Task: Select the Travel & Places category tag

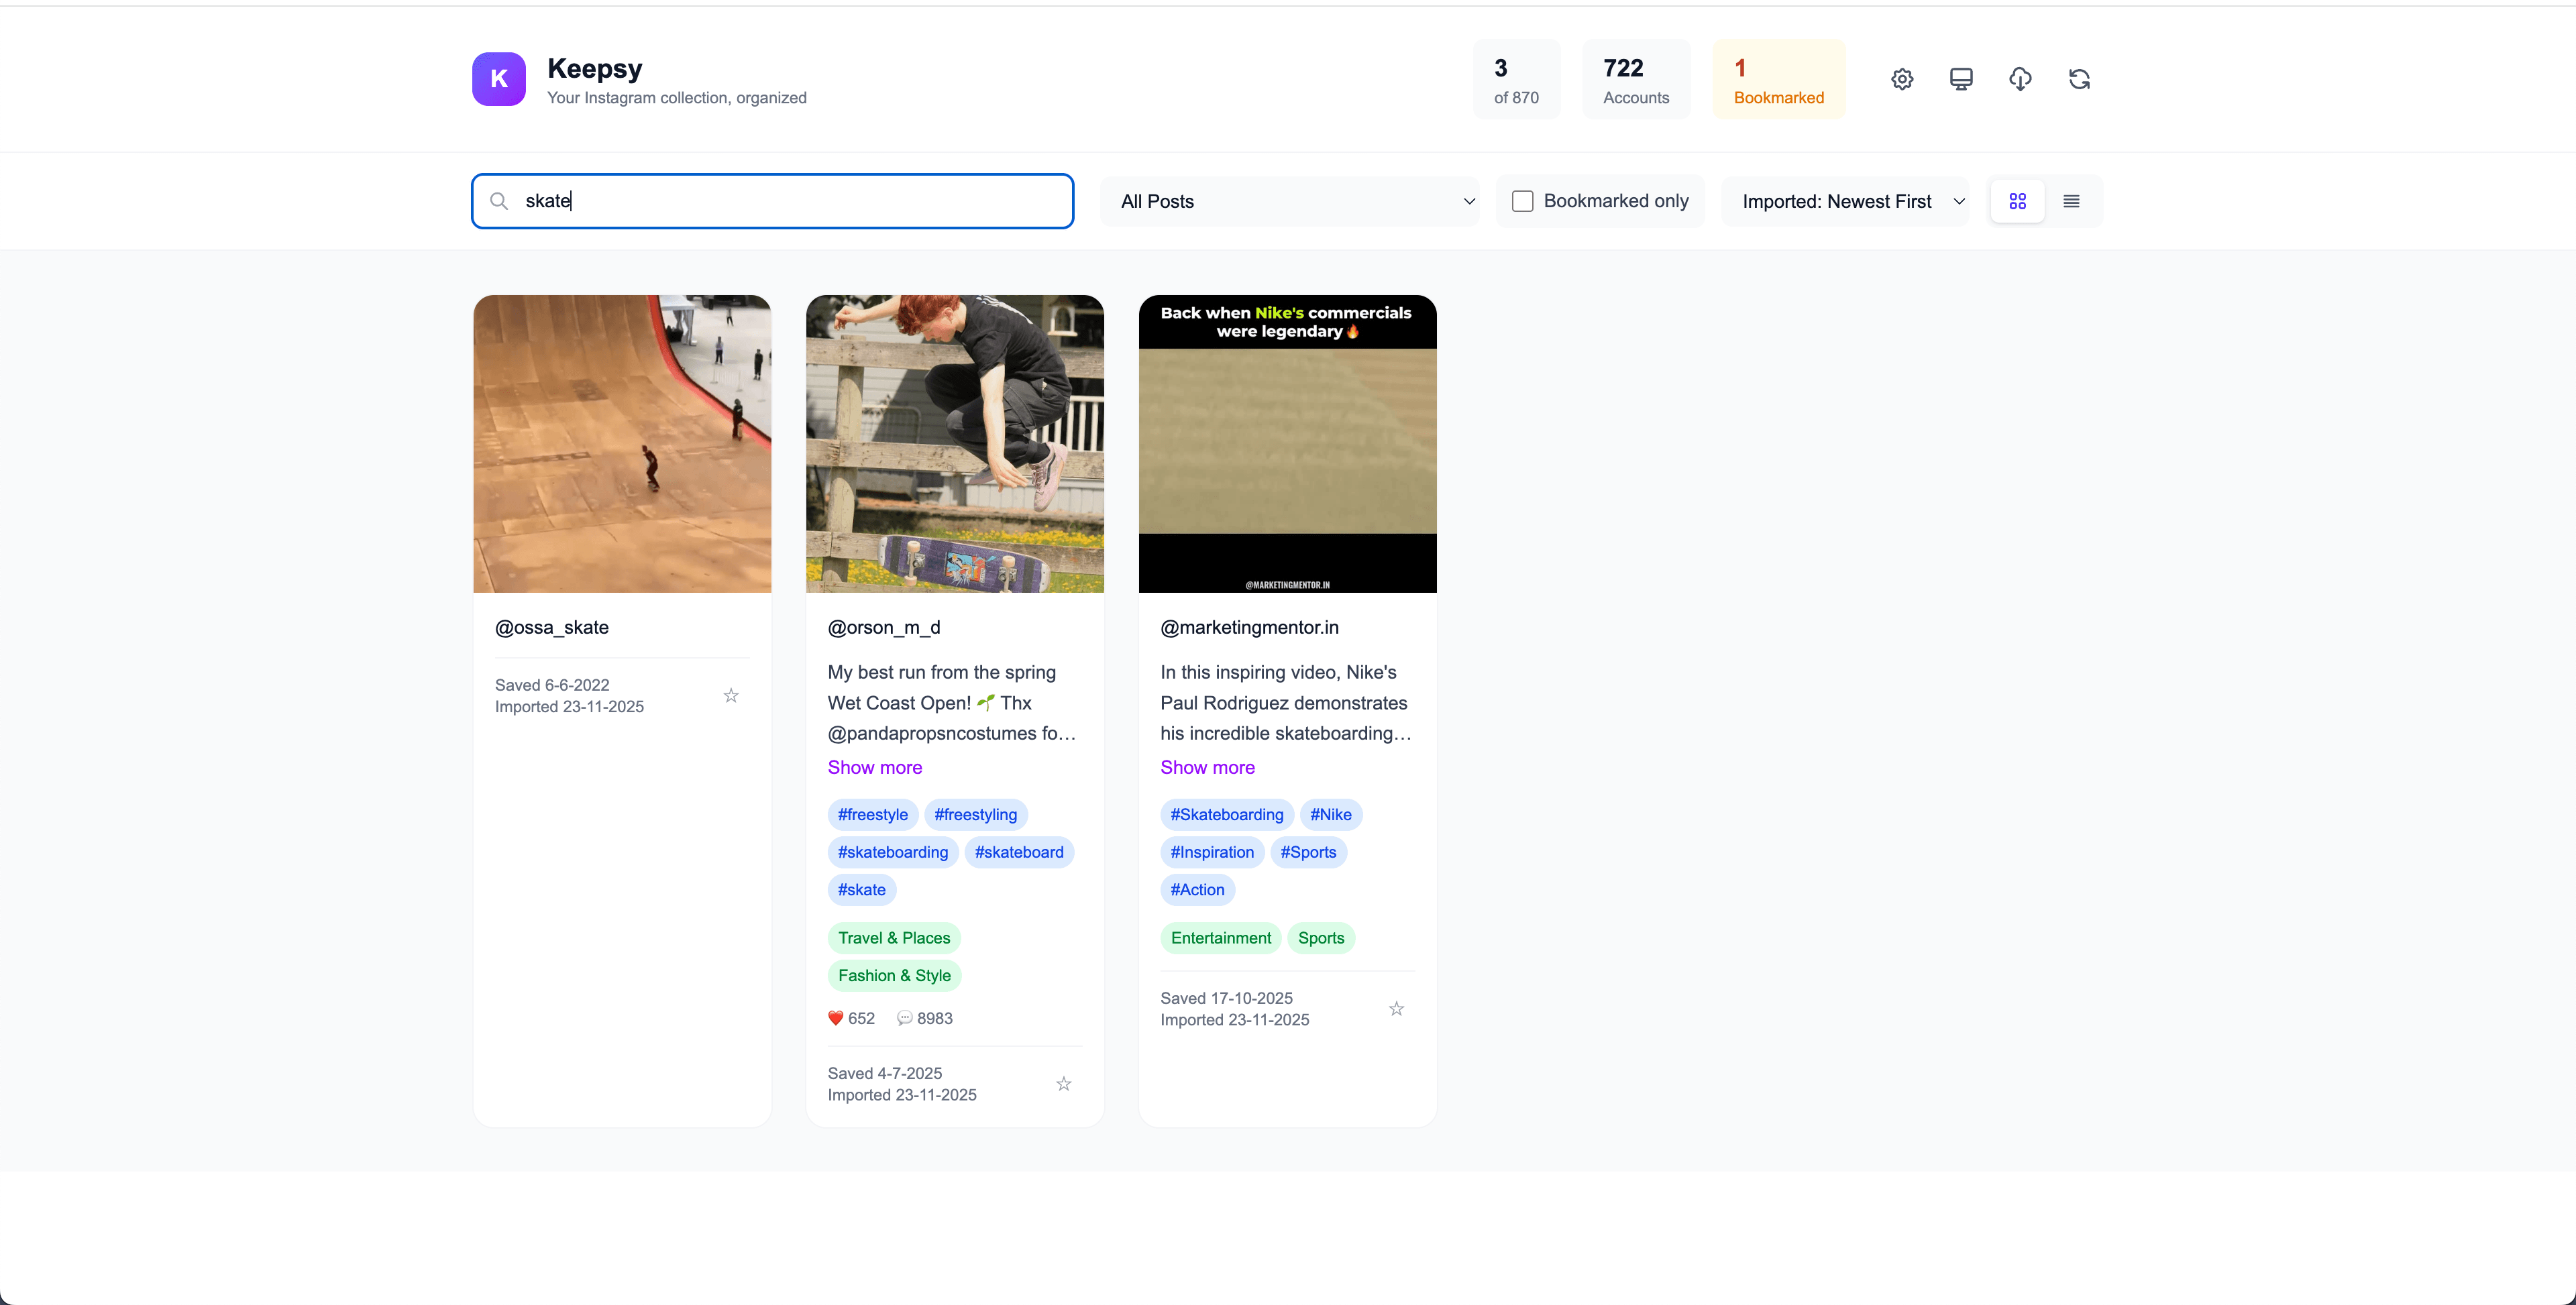Action: click(894, 938)
